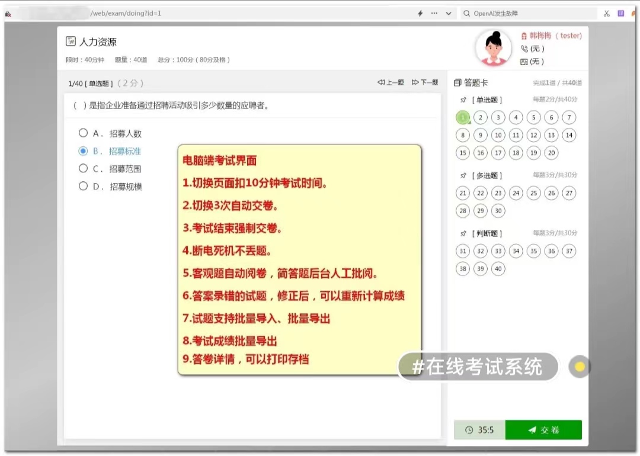Select question 8 circle
This screenshot has width=640, height=456.
(463, 135)
